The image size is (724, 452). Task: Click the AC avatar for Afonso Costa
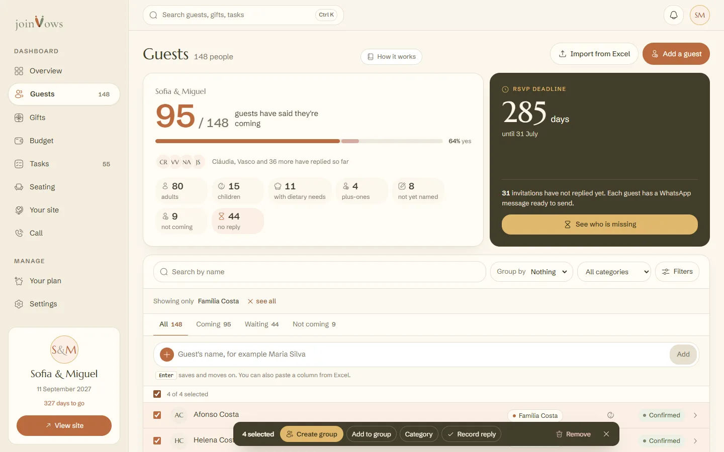(179, 415)
